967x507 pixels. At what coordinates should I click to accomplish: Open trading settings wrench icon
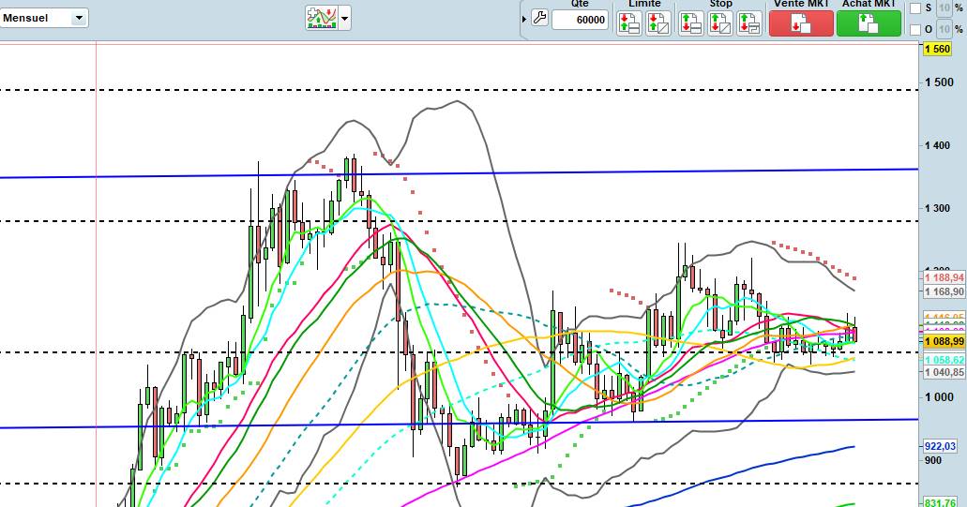[538, 18]
